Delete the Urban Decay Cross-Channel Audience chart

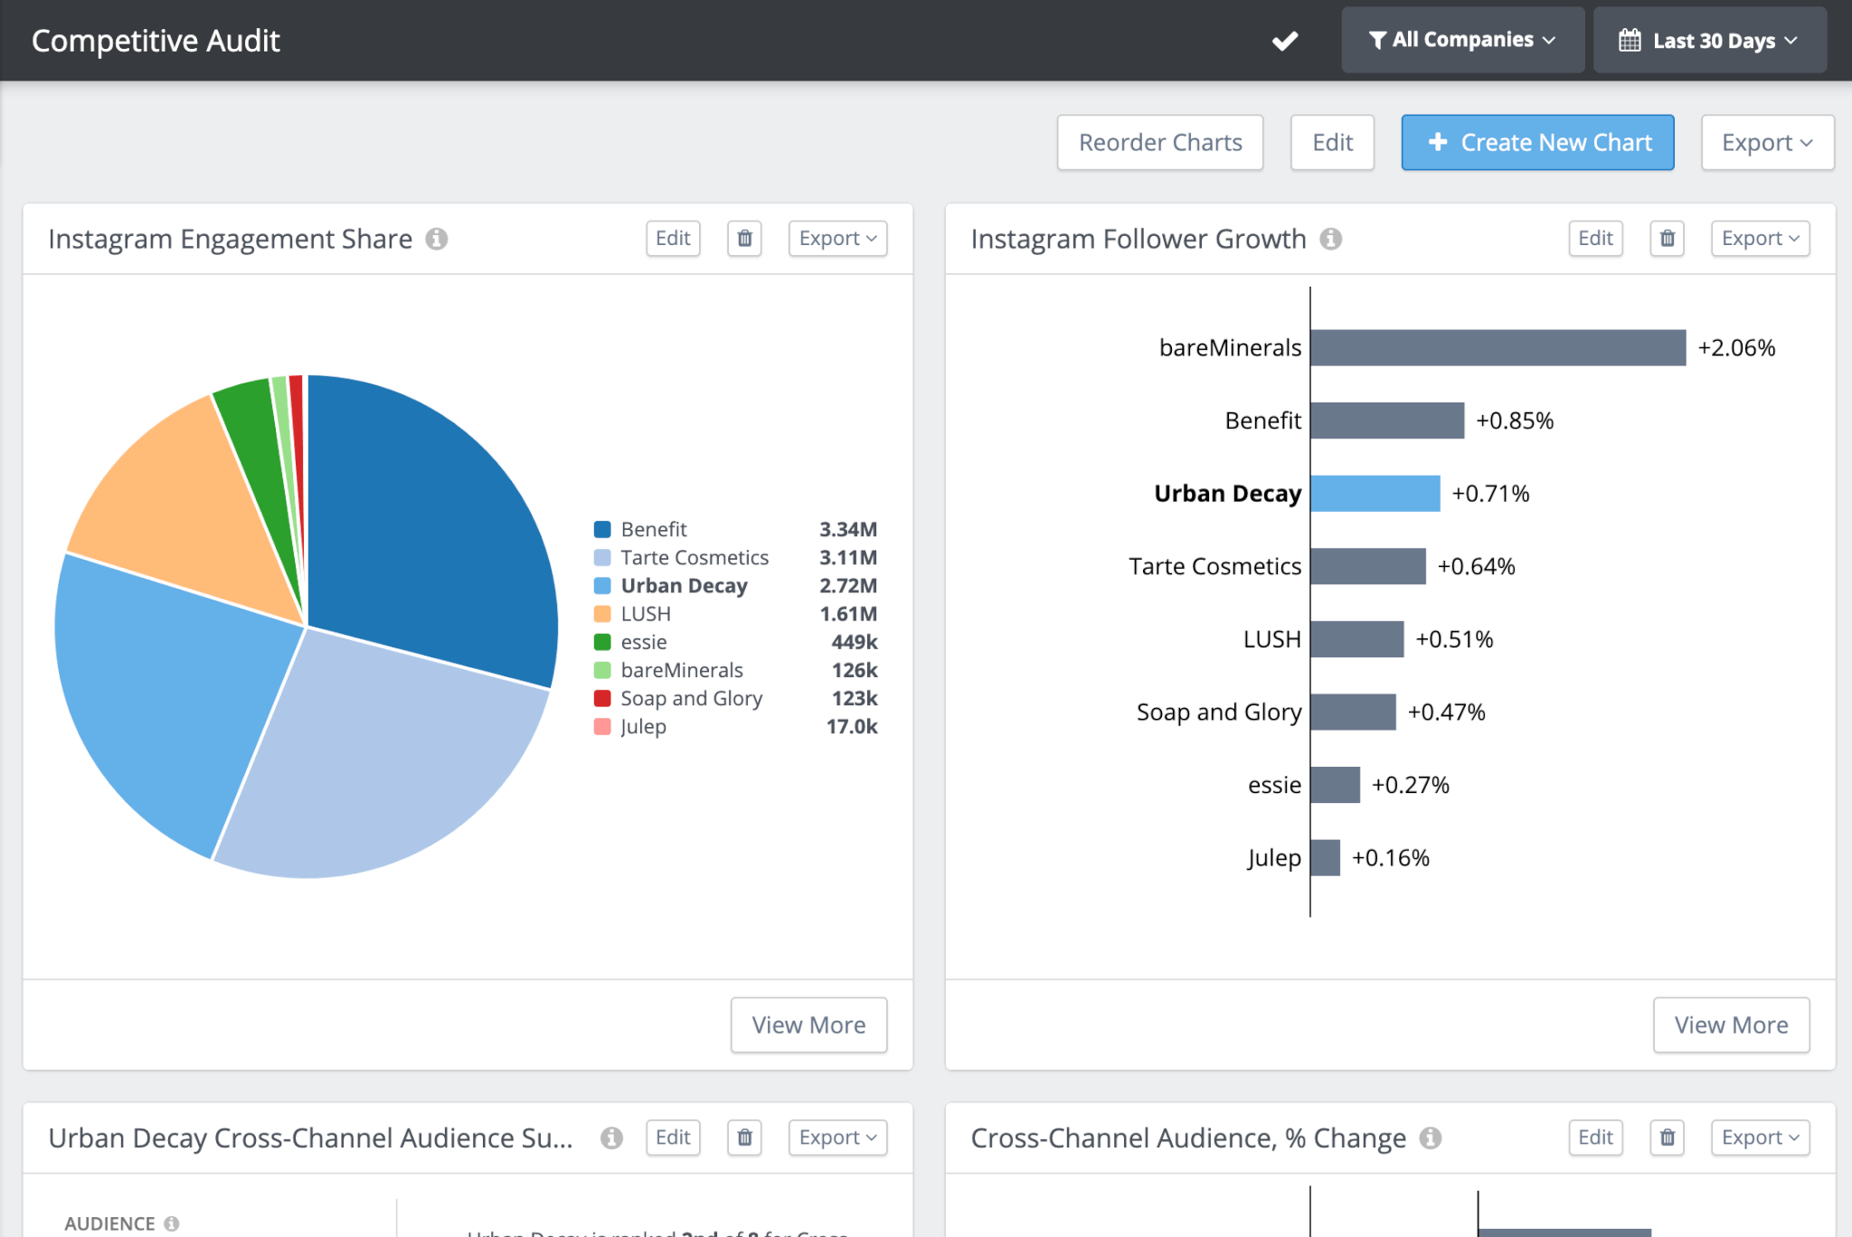click(x=744, y=1138)
